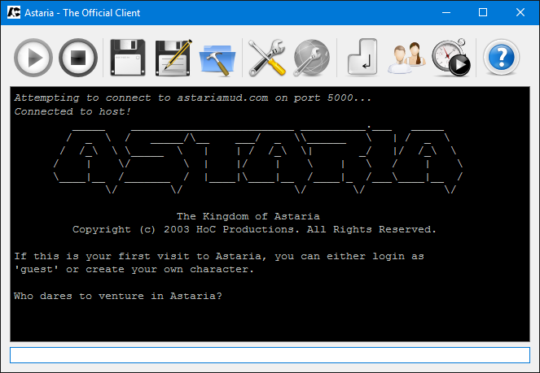Minimize the Astaria client window
The width and height of the screenshot is (540, 373).
(x=446, y=13)
